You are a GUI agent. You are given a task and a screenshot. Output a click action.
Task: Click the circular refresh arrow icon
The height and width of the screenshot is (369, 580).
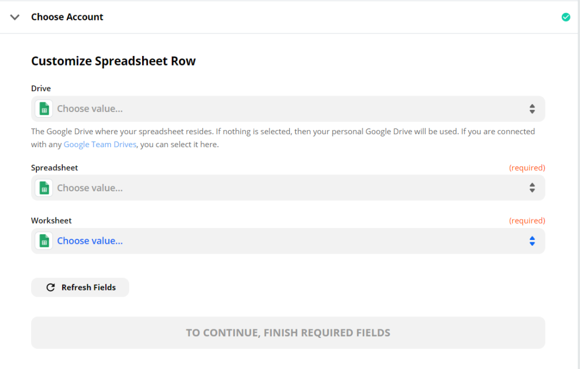pyautogui.click(x=50, y=288)
